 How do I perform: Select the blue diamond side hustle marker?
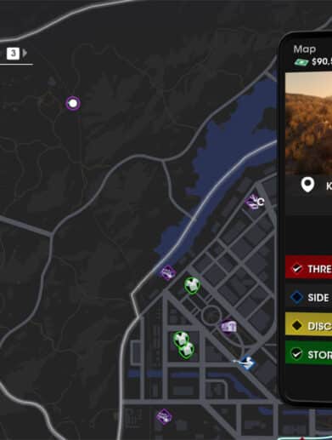click(247, 363)
